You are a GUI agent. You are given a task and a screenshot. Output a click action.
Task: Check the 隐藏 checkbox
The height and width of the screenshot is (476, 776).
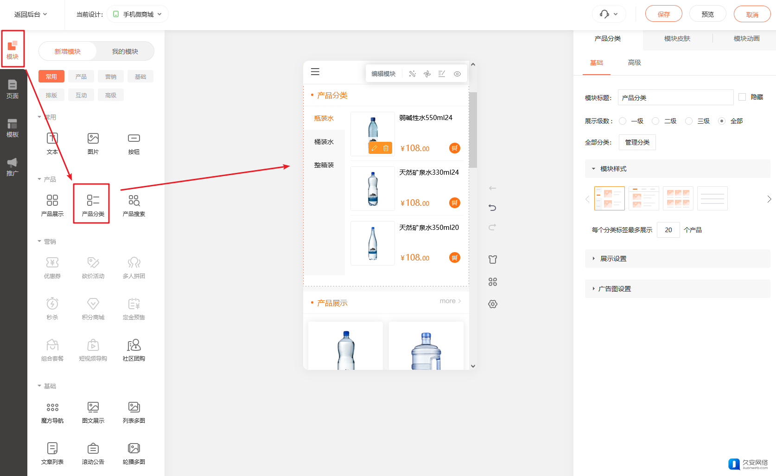[742, 97]
